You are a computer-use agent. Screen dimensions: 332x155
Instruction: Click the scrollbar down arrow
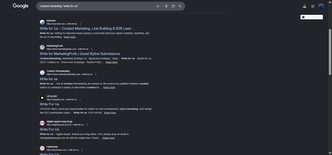330,153
